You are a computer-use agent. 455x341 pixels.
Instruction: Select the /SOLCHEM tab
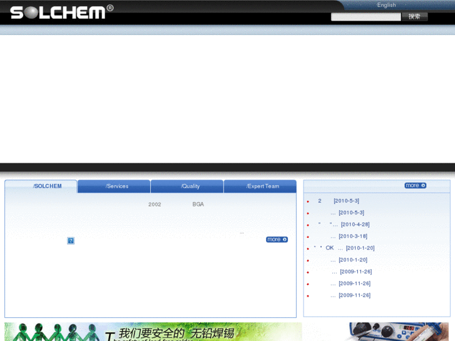click(x=41, y=186)
